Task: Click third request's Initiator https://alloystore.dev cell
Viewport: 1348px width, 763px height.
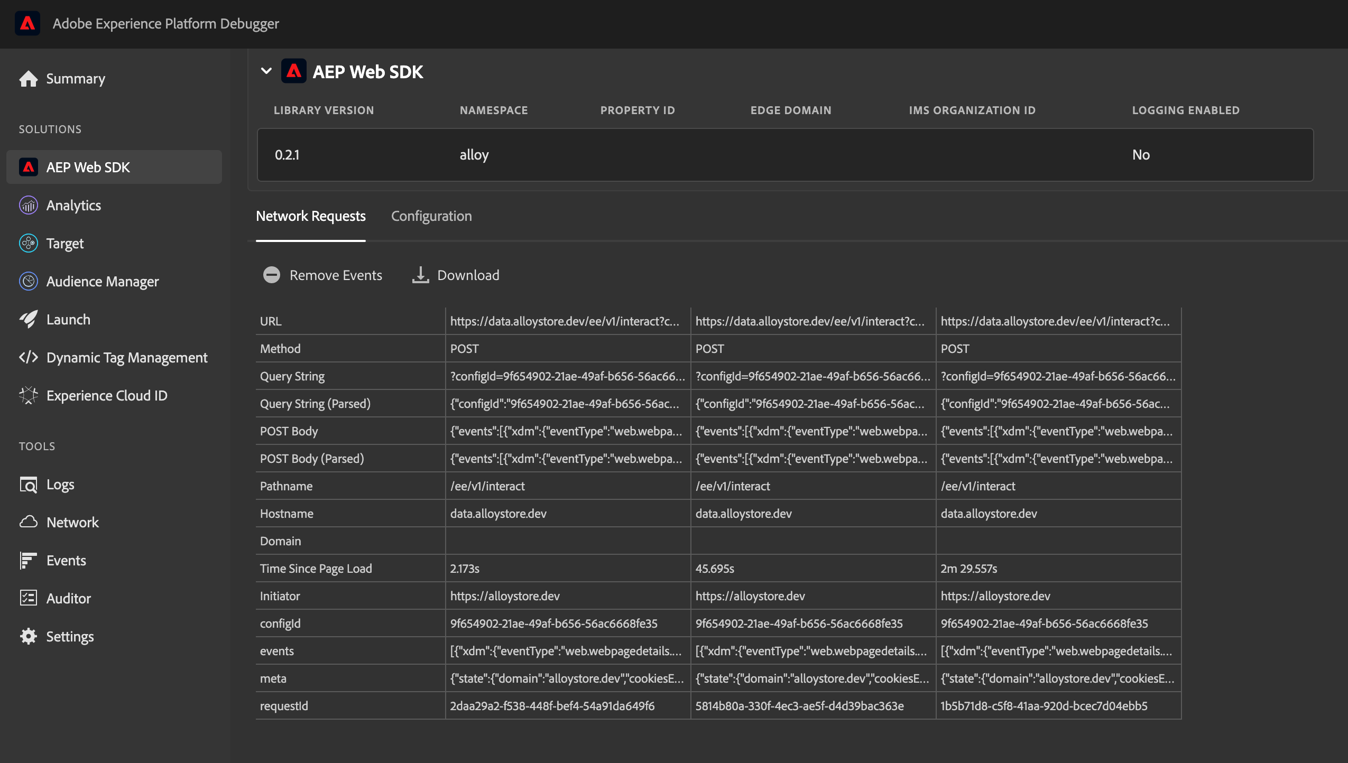Action: (1058, 596)
